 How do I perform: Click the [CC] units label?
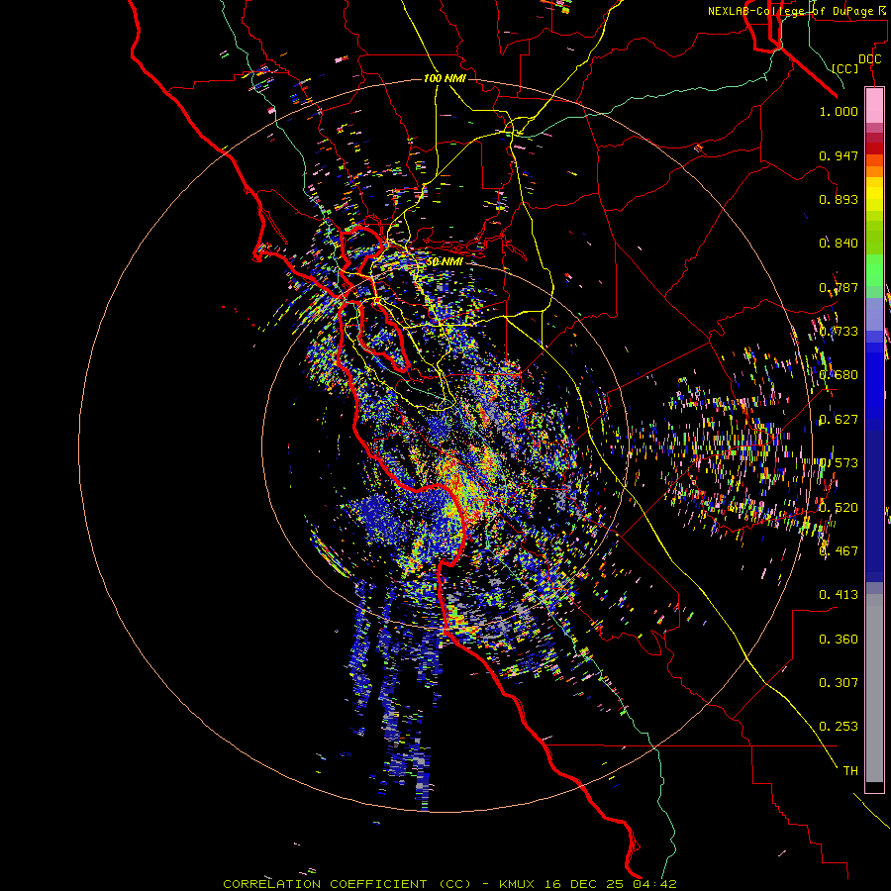point(845,68)
